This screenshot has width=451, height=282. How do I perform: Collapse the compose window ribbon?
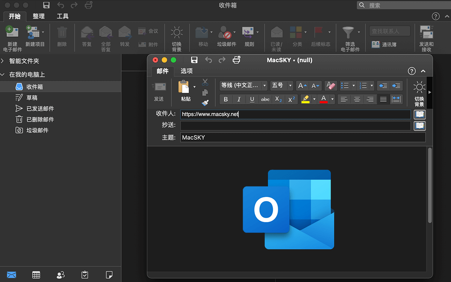(423, 71)
